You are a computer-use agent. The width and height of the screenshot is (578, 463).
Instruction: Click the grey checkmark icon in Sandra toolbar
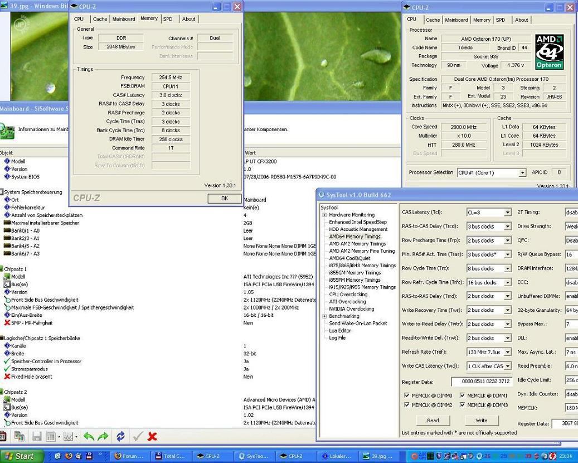(138, 436)
